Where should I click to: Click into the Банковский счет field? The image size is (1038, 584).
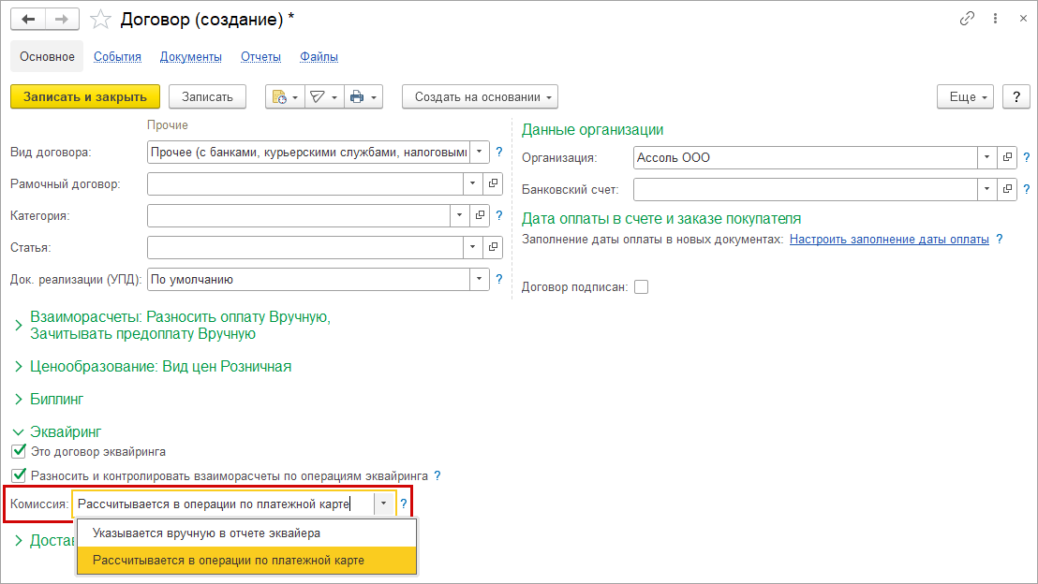coord(805,190)
